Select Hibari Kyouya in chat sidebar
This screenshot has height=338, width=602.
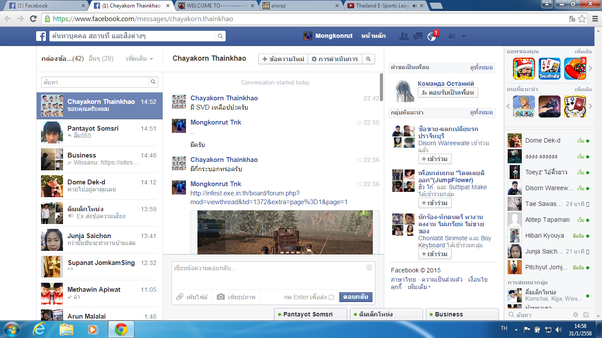click(549, 235)
